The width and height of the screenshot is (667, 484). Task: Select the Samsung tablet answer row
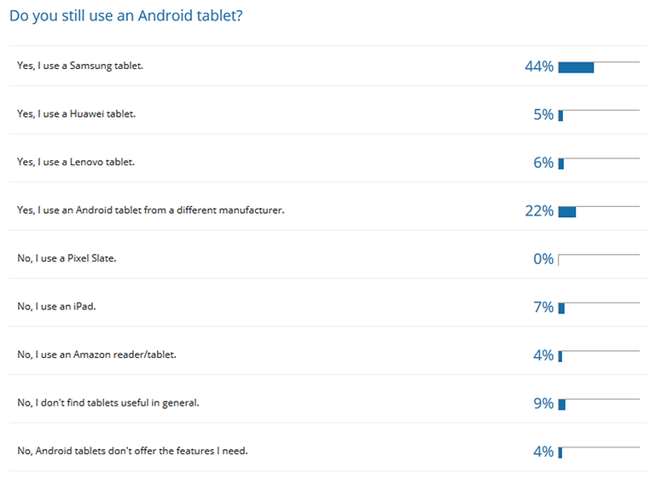[x=328, y=66]
